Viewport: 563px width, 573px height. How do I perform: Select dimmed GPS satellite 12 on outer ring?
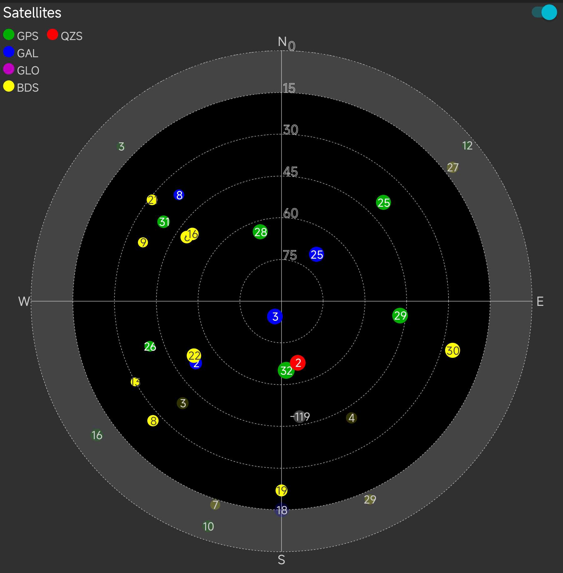467,145
